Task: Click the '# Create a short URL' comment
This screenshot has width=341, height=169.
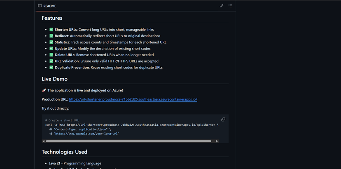Action: tap(62, 120)
